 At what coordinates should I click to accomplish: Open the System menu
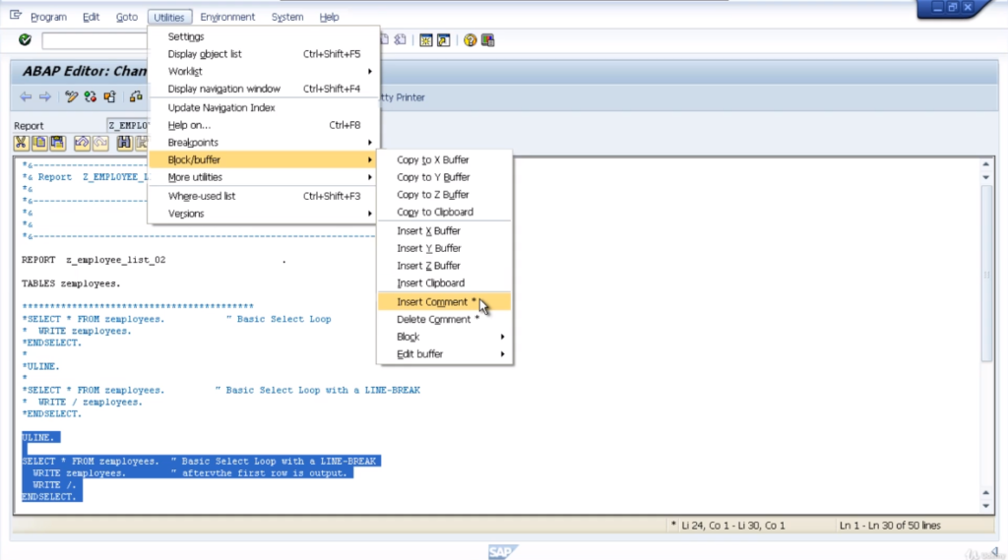click(x=286, y=17)
